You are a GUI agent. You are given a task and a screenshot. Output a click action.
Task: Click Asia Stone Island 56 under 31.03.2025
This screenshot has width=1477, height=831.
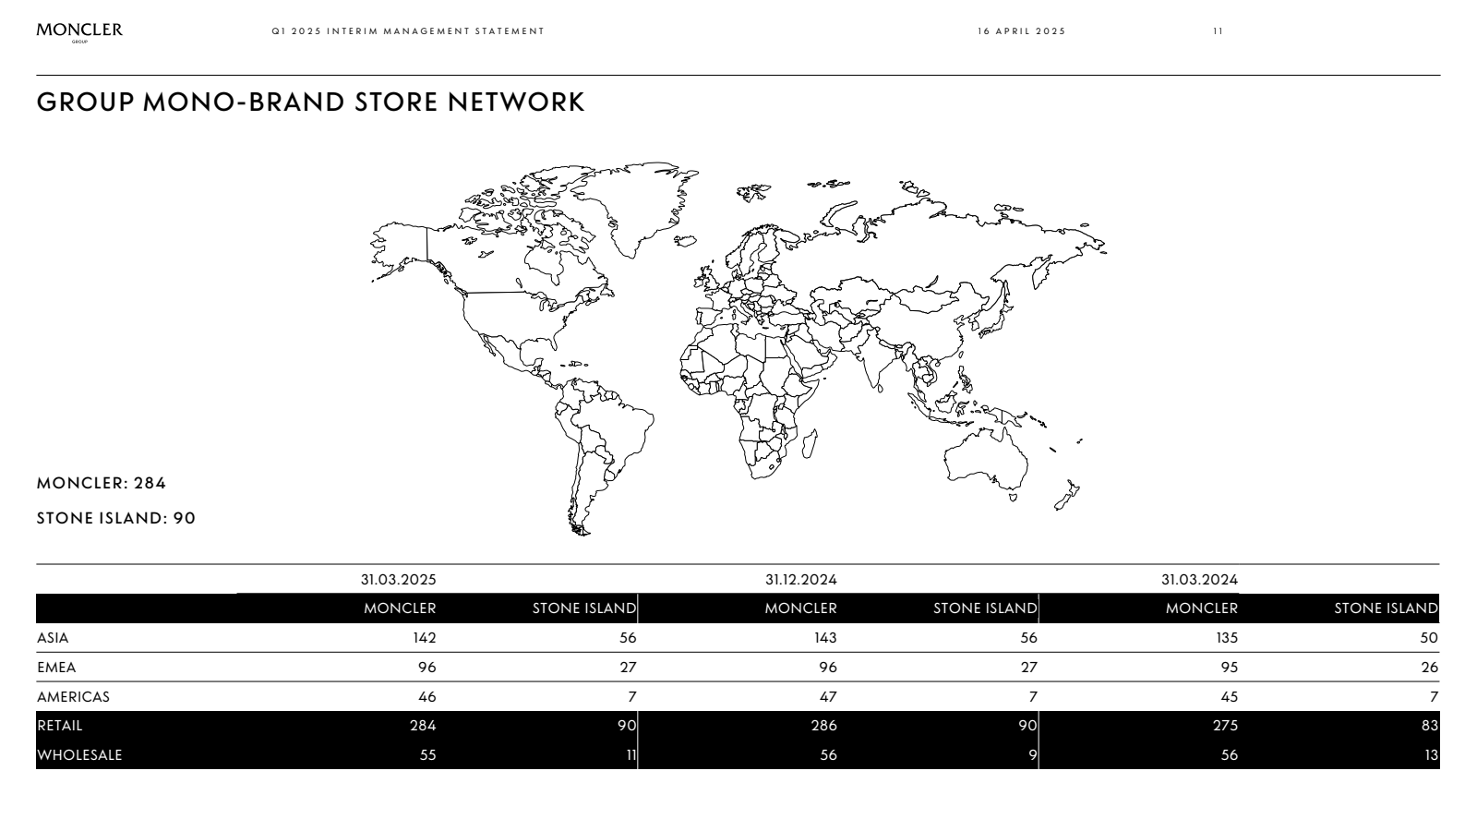(x=628, y=638)
